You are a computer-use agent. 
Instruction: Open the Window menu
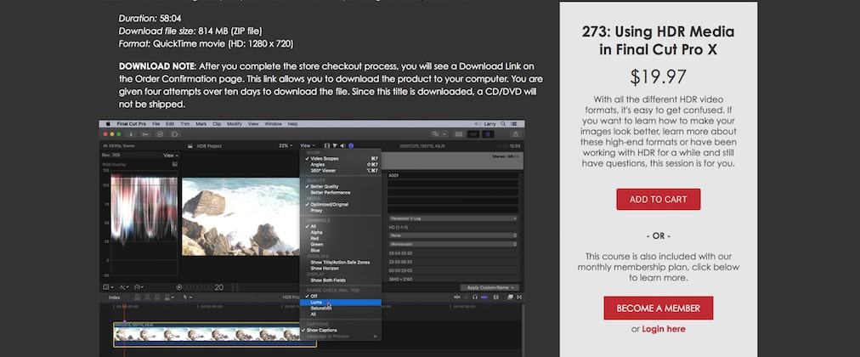tap(273, 124)
